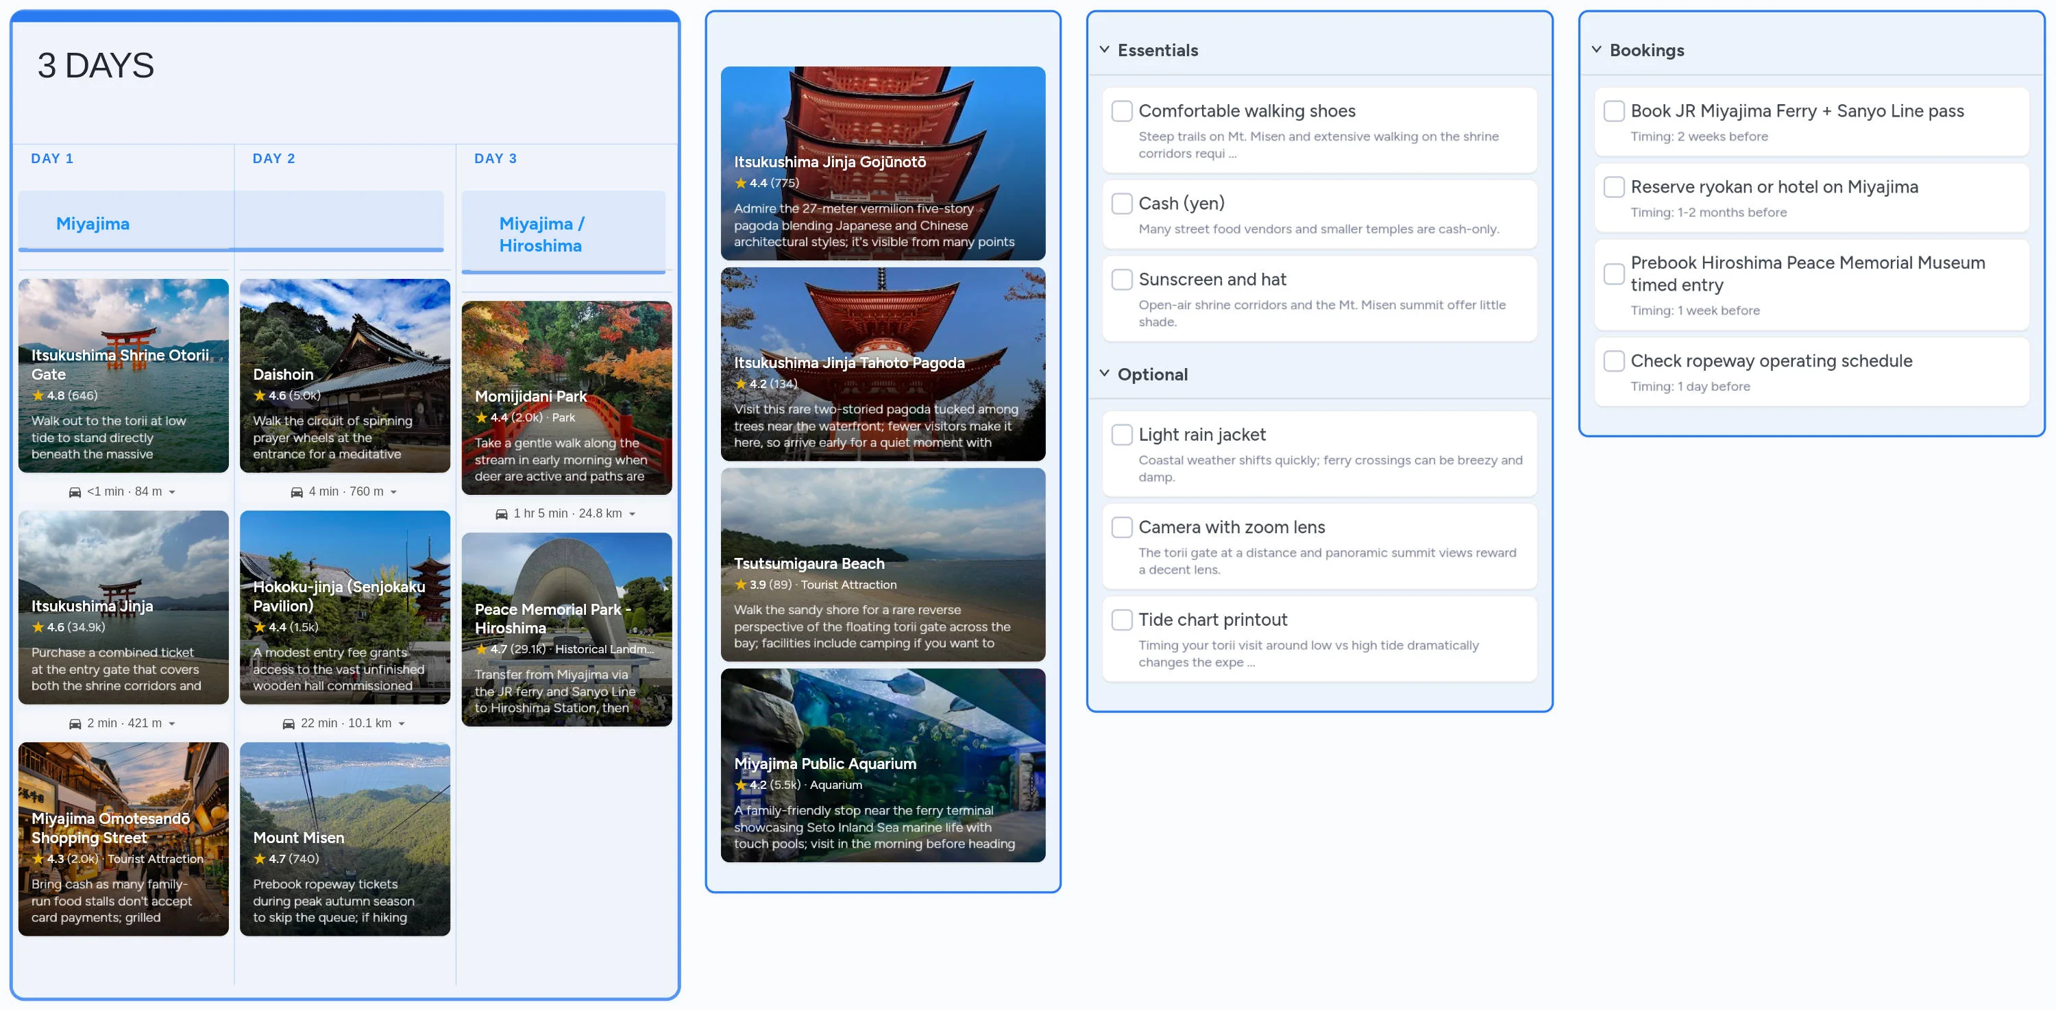
Task: Check off Book JR Miyajima Ferry + Sanyo Line pass
Action: click(1614, 111)
